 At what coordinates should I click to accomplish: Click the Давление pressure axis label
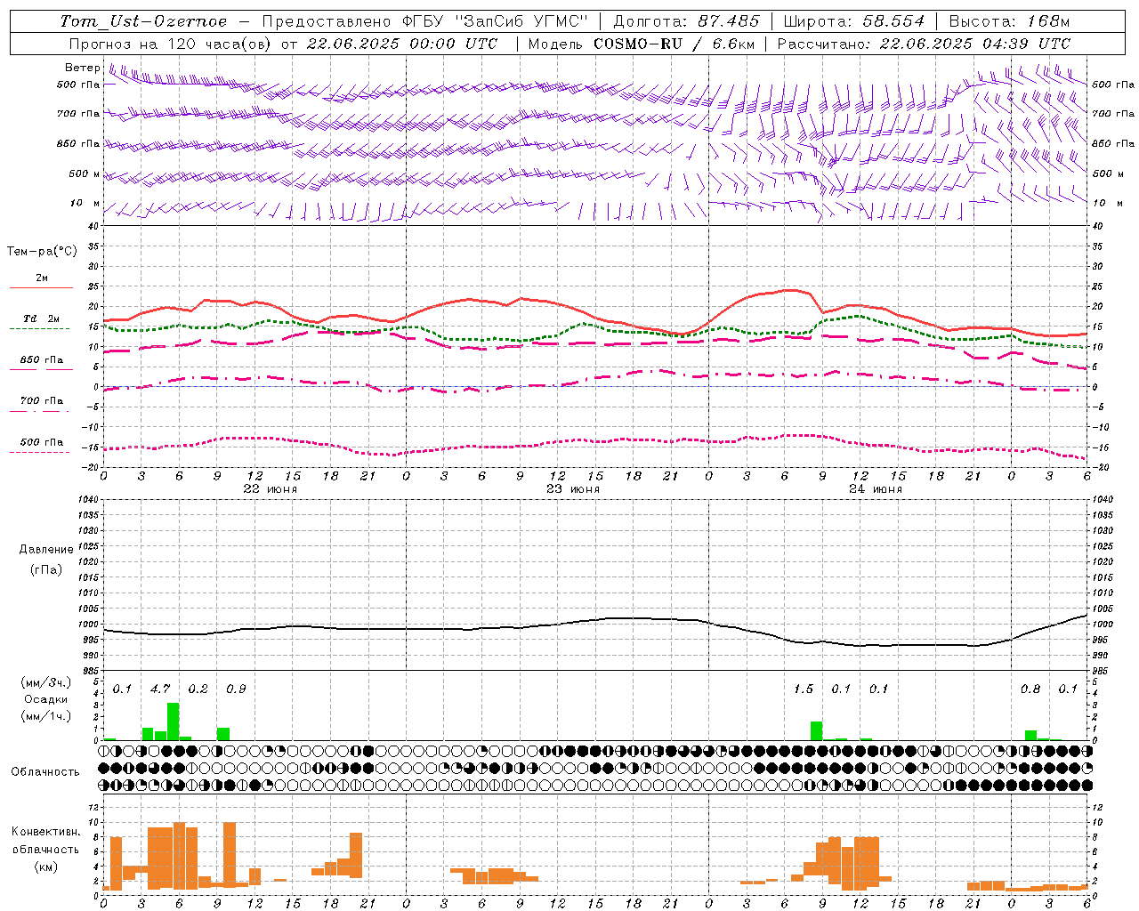click(46, 550)
